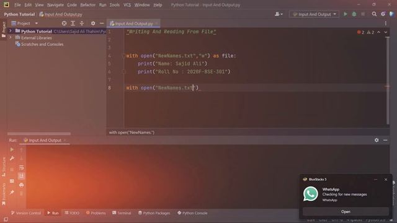Screen dimensions: 397x223
Task: Open the VCS menu
Action: tap(127, 5)
